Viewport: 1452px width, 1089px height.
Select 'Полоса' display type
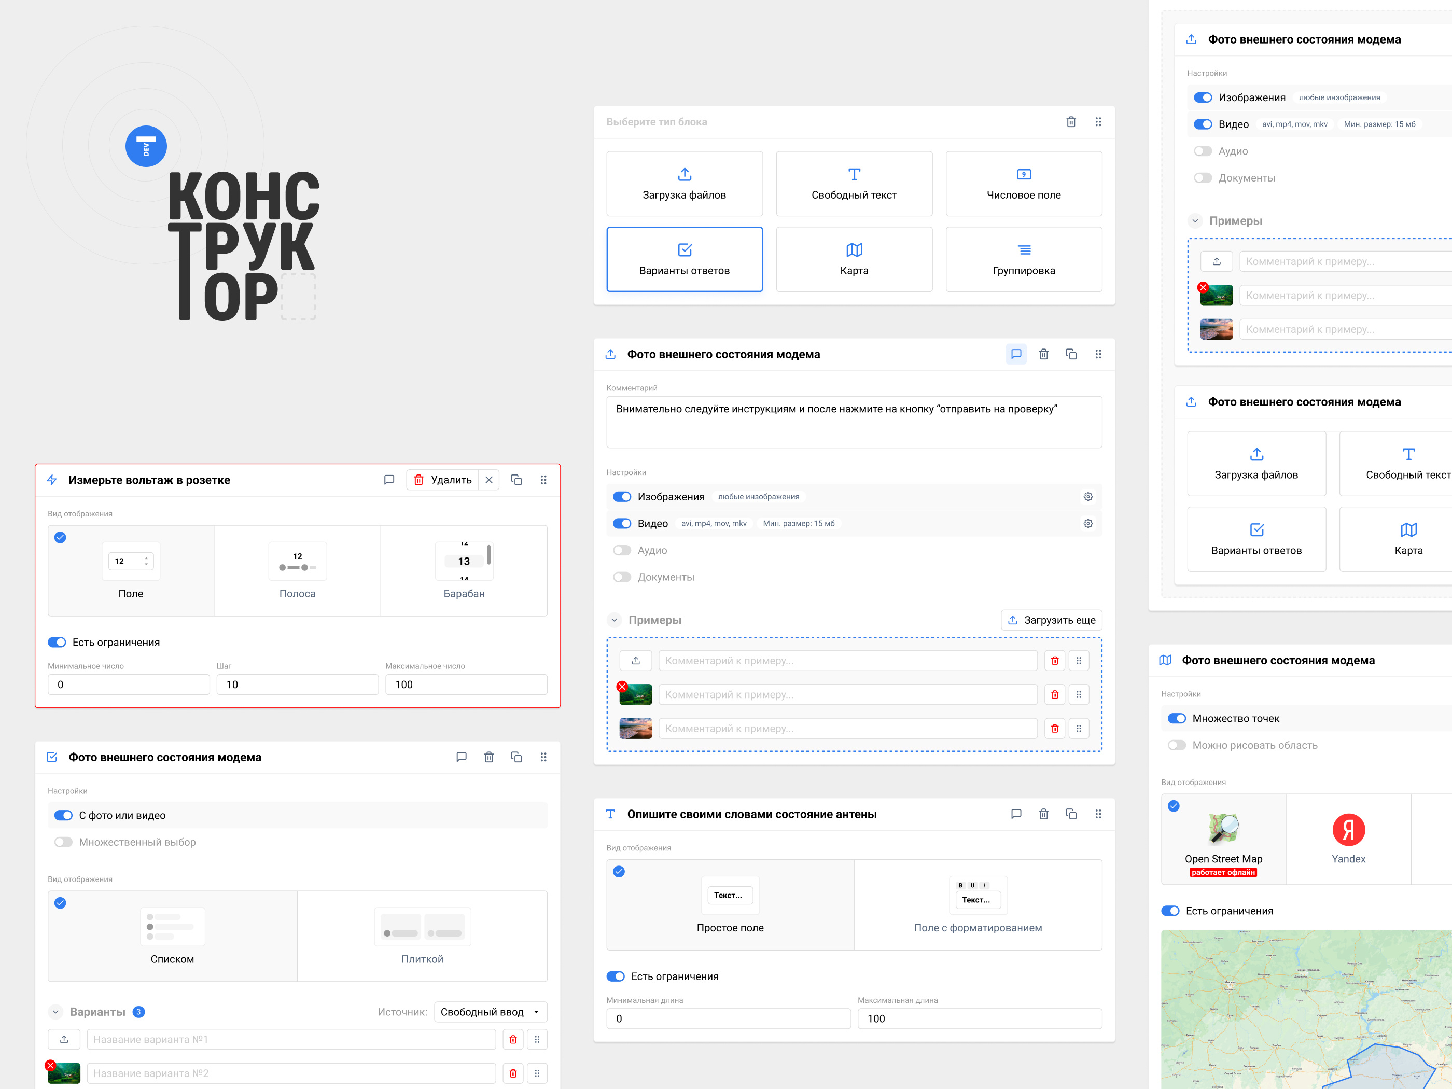coord(297,570)
